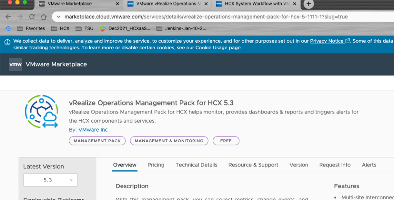Image resolution: width=394 pixels, height=200 pixels.
Task: Open a new browser tab with plus button
Action: tap(308, 4)
